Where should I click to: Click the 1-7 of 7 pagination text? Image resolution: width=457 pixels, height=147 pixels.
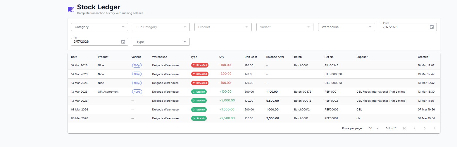point(391,128)
